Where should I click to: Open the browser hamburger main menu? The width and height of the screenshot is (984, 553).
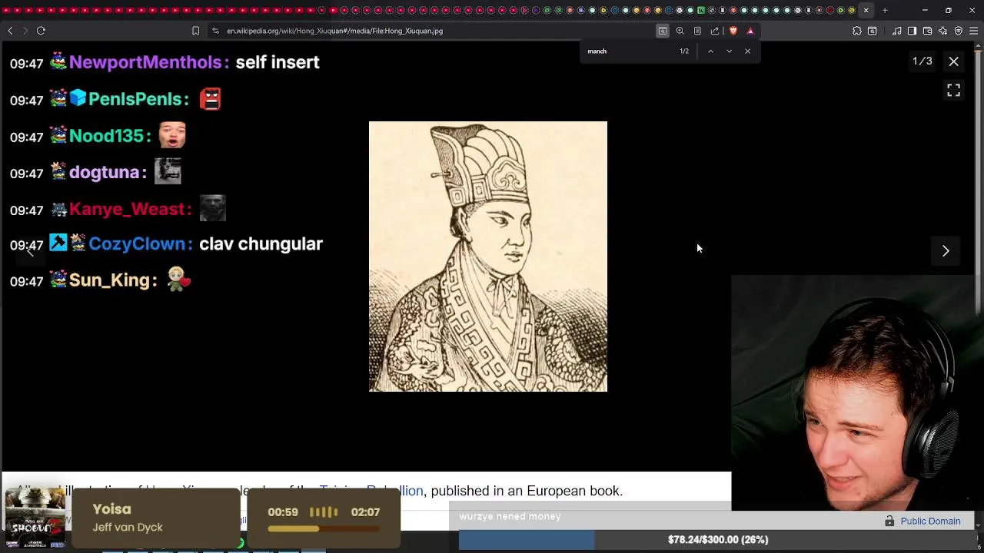click(973, 31)
